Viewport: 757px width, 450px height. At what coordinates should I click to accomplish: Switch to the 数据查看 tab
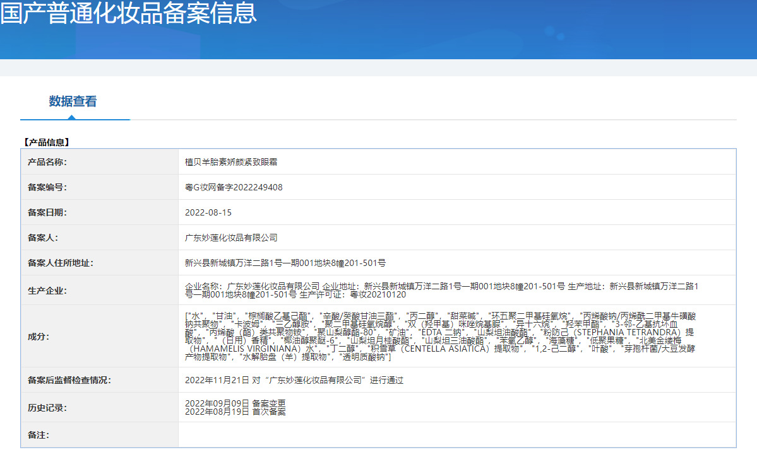75,101
